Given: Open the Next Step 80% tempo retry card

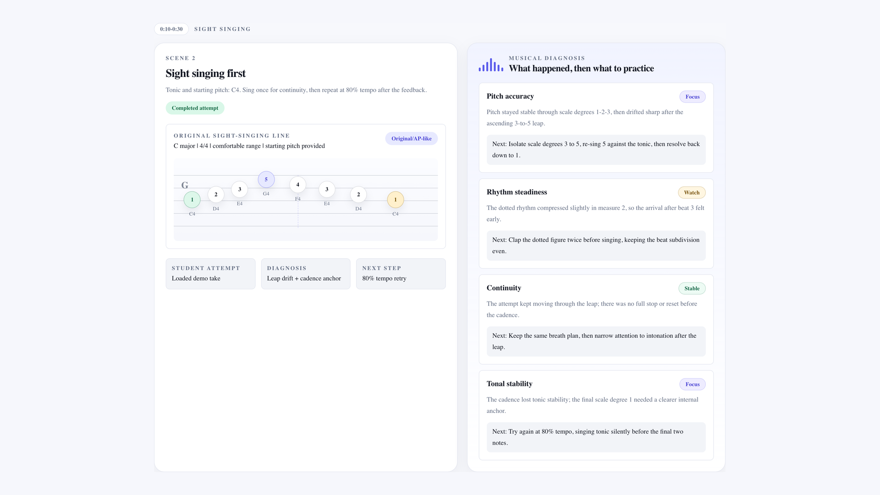Looking at the screenshot, I should click(401, 274).
